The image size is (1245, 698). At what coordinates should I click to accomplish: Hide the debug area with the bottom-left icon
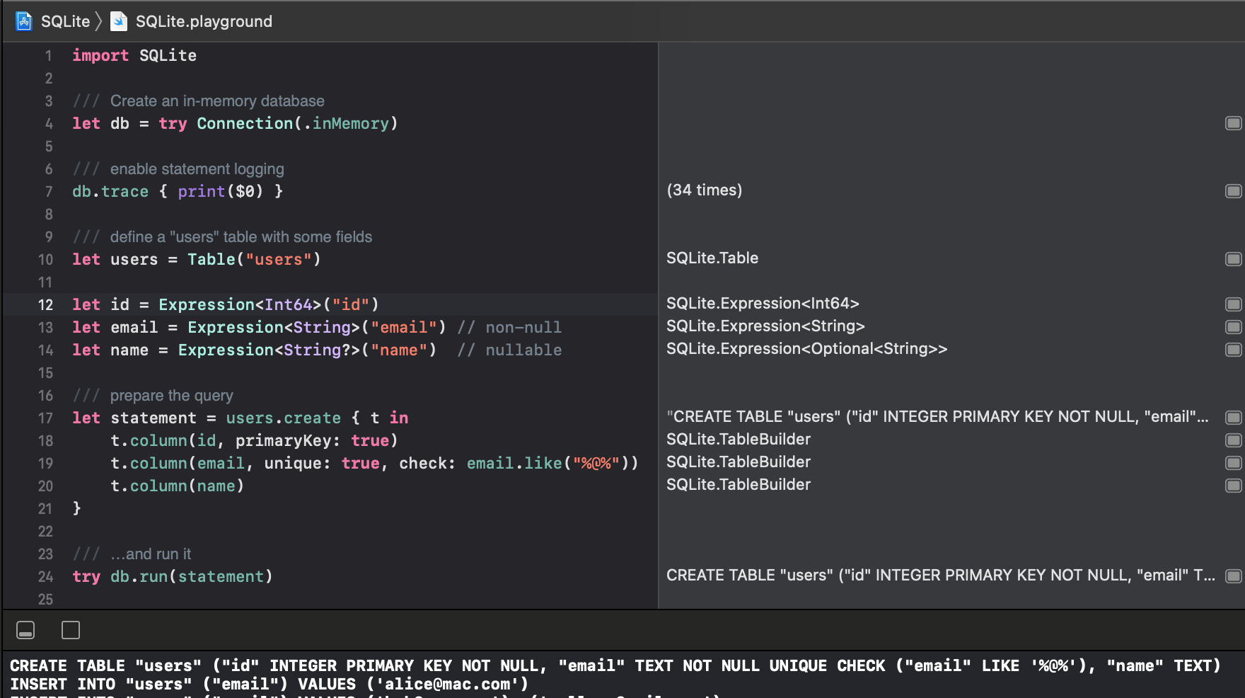pos(26,629)
